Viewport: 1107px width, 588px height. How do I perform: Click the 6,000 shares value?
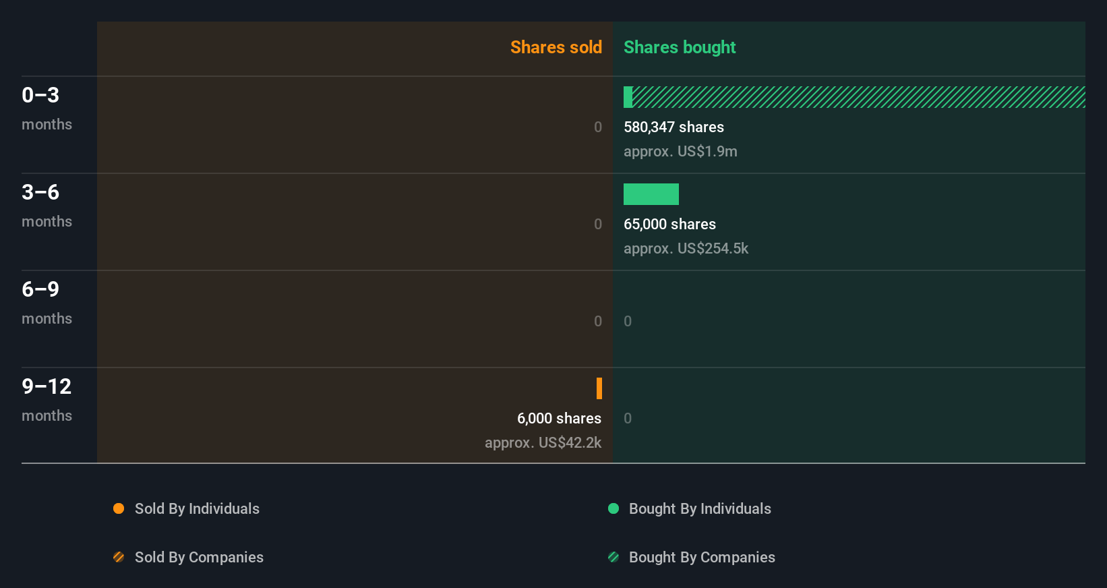tap(559, 418)
